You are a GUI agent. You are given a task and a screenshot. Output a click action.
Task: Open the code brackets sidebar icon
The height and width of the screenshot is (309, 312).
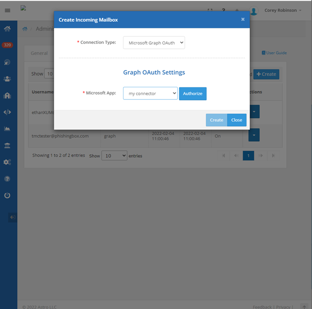pyautogui.click(x=7, y=112)
